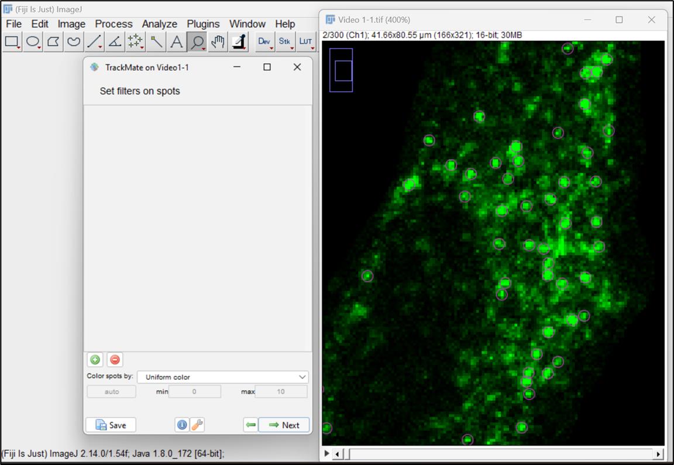
Task: Open the Dev toolbar menu
Action: tap(264, 42)
